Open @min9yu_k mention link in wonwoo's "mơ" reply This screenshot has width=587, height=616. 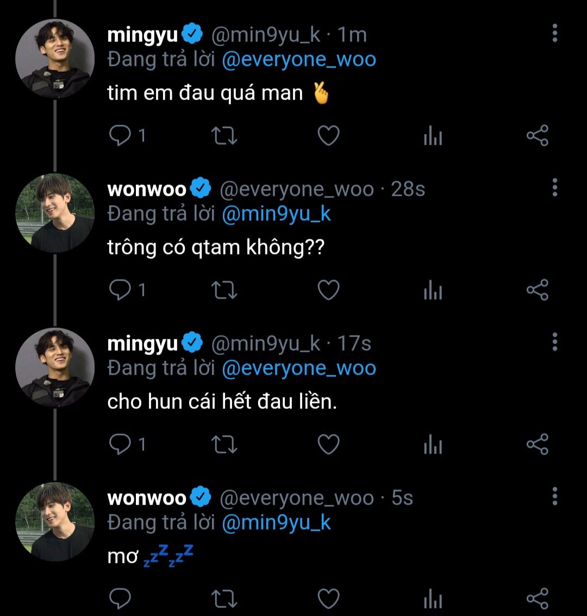(276, 522)
